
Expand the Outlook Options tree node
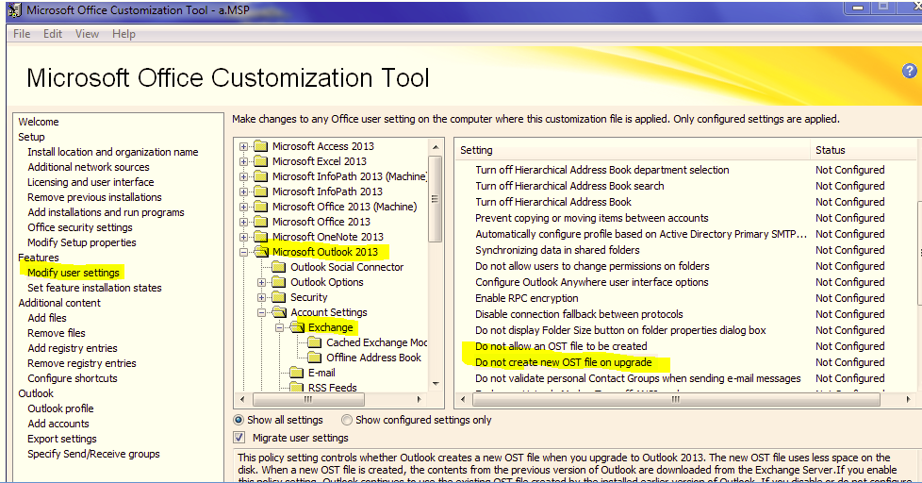click(x=262, y=283)
